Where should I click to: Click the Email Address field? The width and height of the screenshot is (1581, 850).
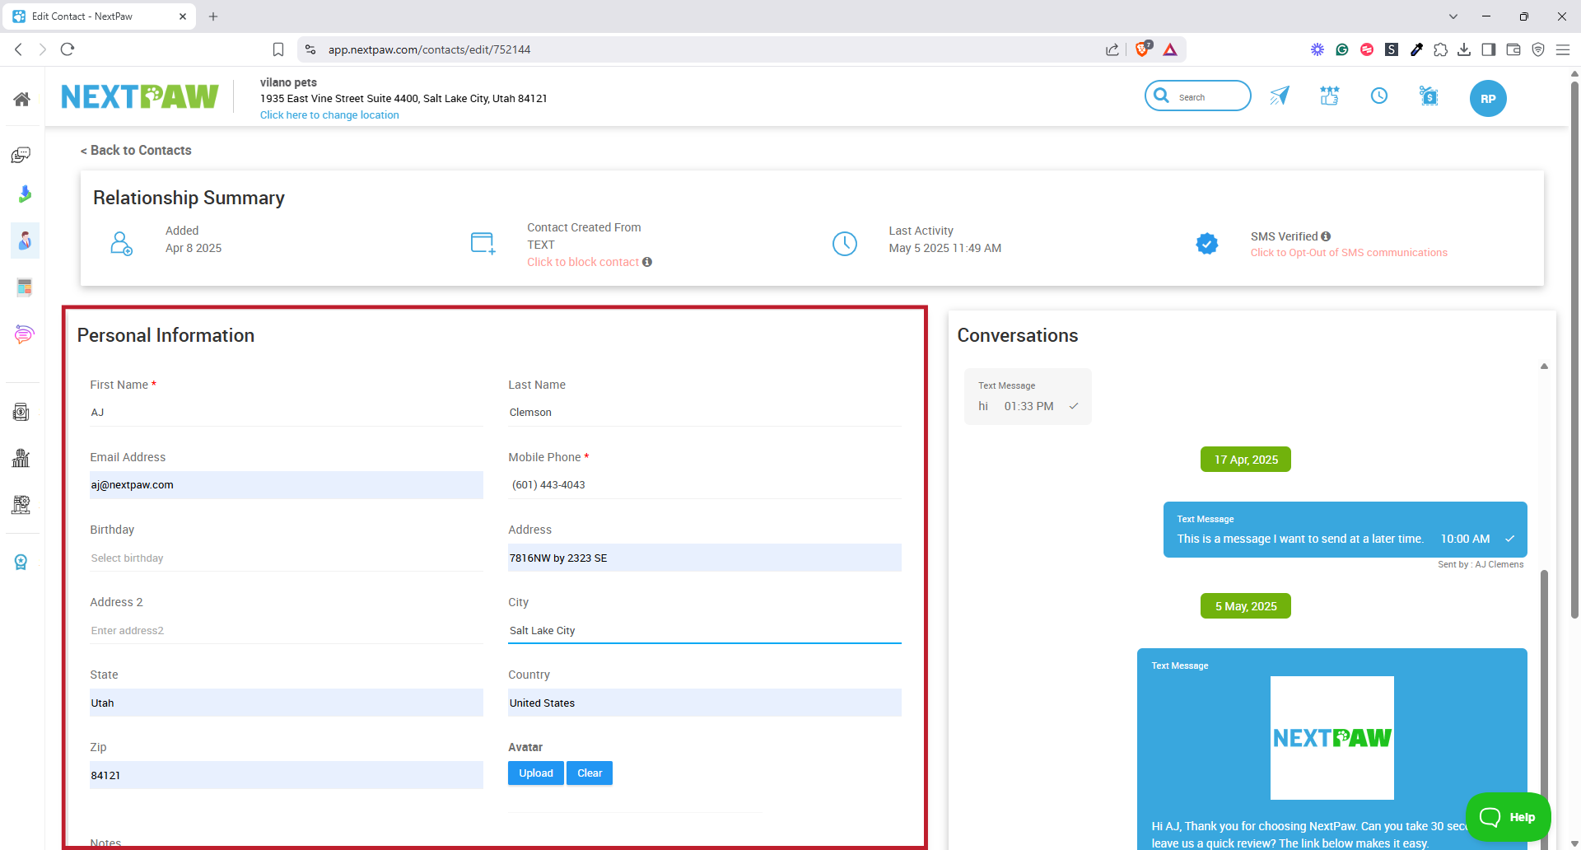pyautogui.click(x=287, y=485)
